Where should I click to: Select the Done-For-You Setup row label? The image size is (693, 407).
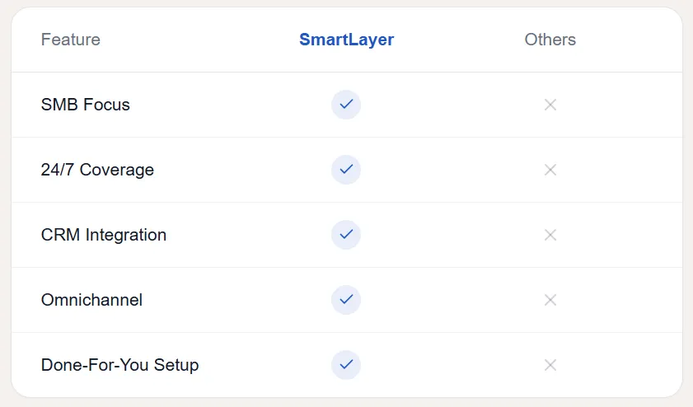pyautogui.click(x=119, y=364)
